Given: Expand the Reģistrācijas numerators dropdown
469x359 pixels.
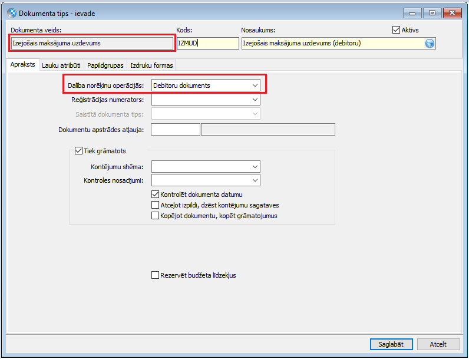Looking at the screenshot, I should click(206, 100).
